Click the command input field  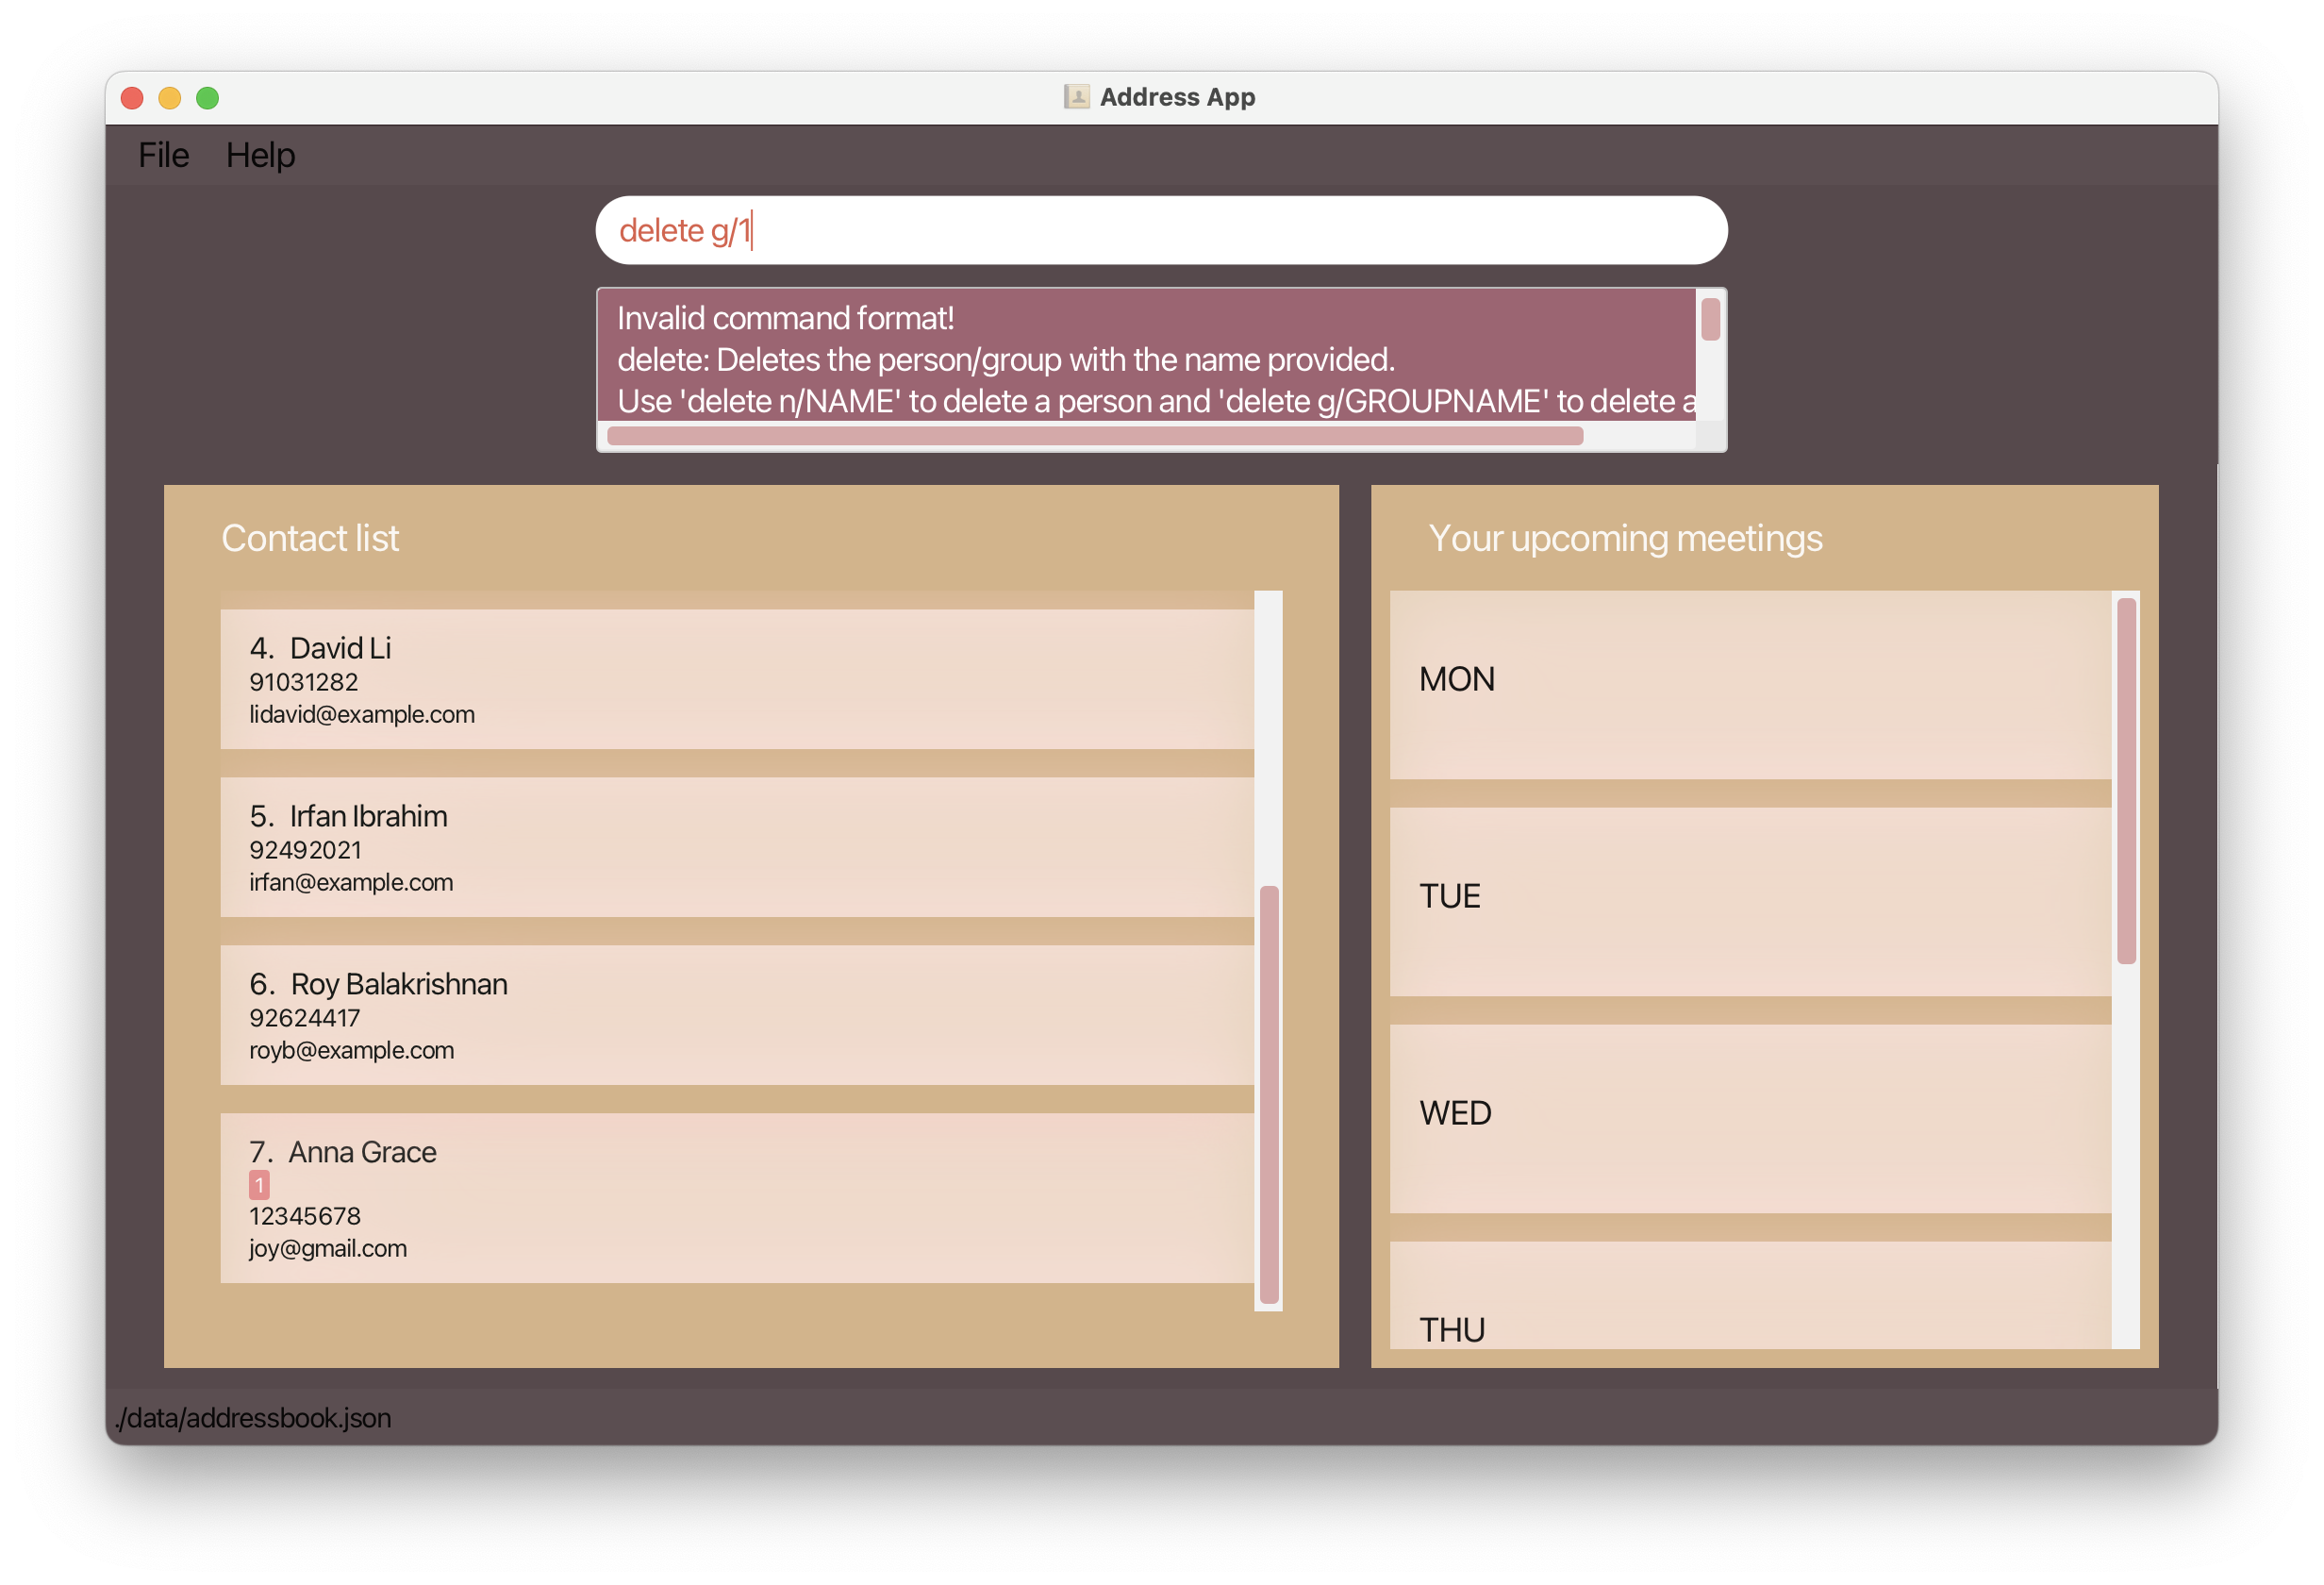point(1160,231)
